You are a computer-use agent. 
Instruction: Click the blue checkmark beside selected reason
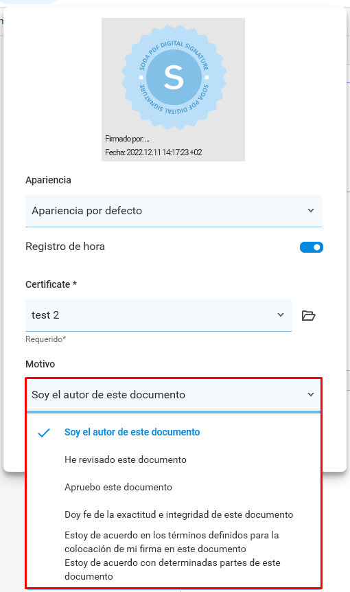[44, 433]
